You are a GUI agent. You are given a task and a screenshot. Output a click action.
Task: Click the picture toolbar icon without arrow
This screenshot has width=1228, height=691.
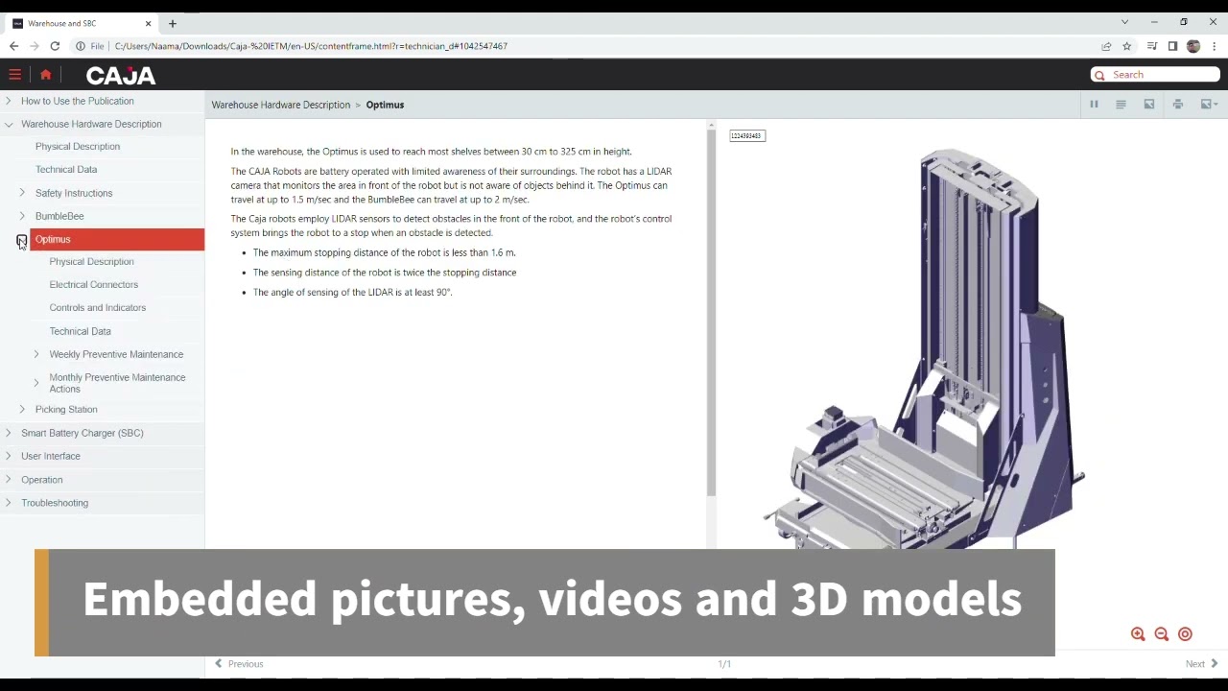1149,105
